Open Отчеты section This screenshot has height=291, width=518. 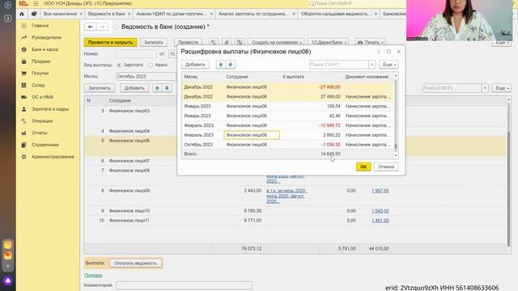[40, 133]
